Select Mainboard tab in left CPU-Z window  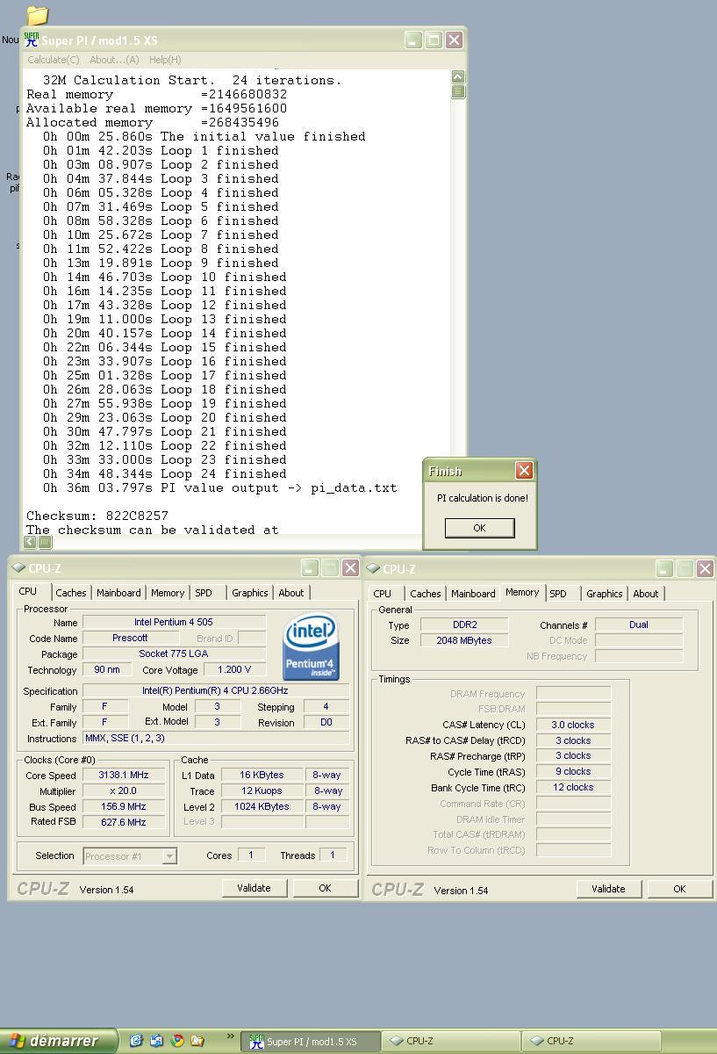pyautogui.click(x=118, y=593)
